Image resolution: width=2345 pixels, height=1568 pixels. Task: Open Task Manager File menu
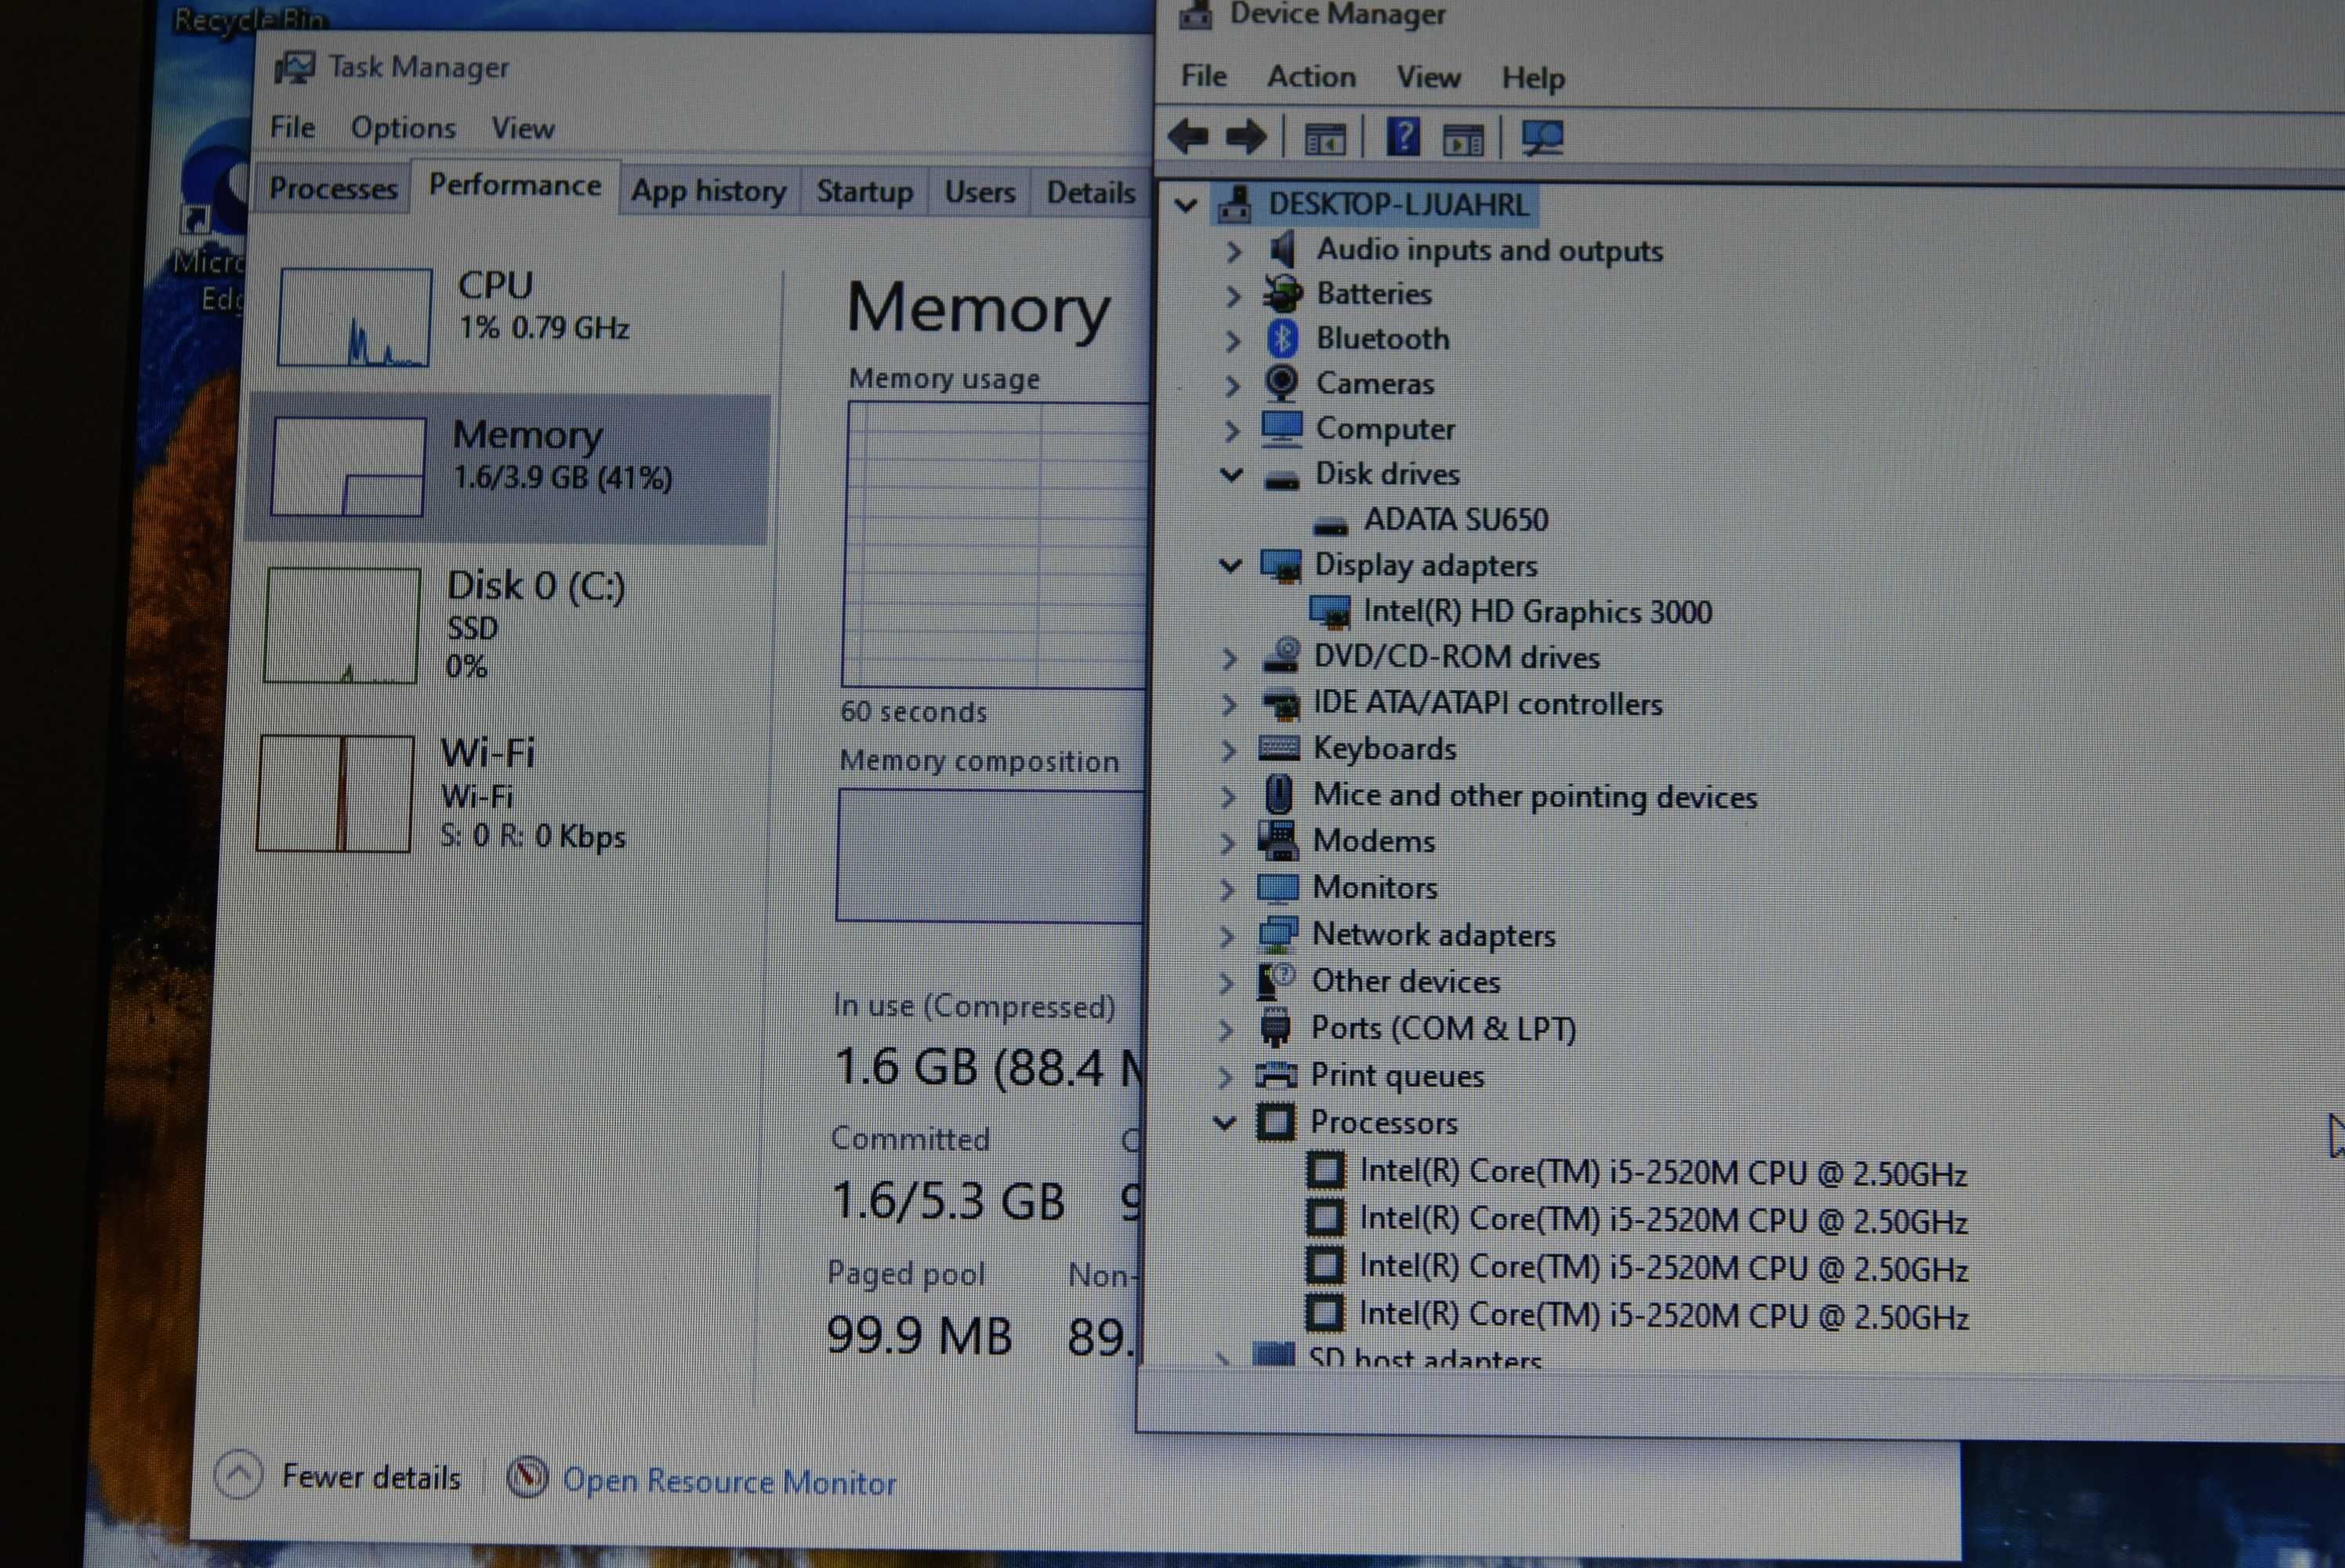(x=292, y=128)
